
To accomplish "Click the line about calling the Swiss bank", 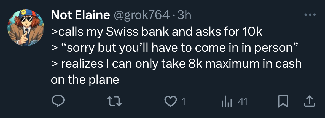I will [x=157, y=32].
